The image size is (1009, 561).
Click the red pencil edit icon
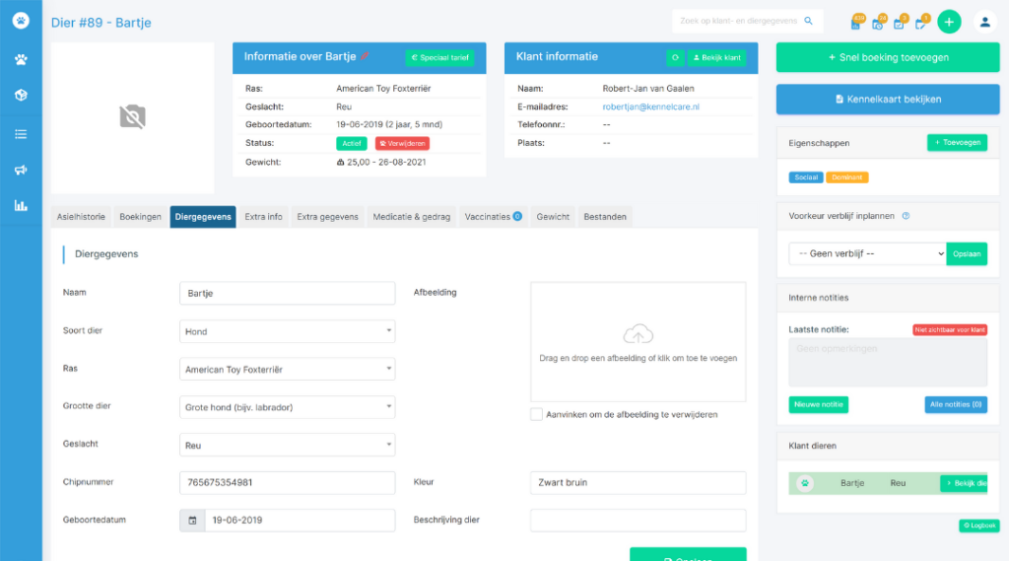click(365, 56)
